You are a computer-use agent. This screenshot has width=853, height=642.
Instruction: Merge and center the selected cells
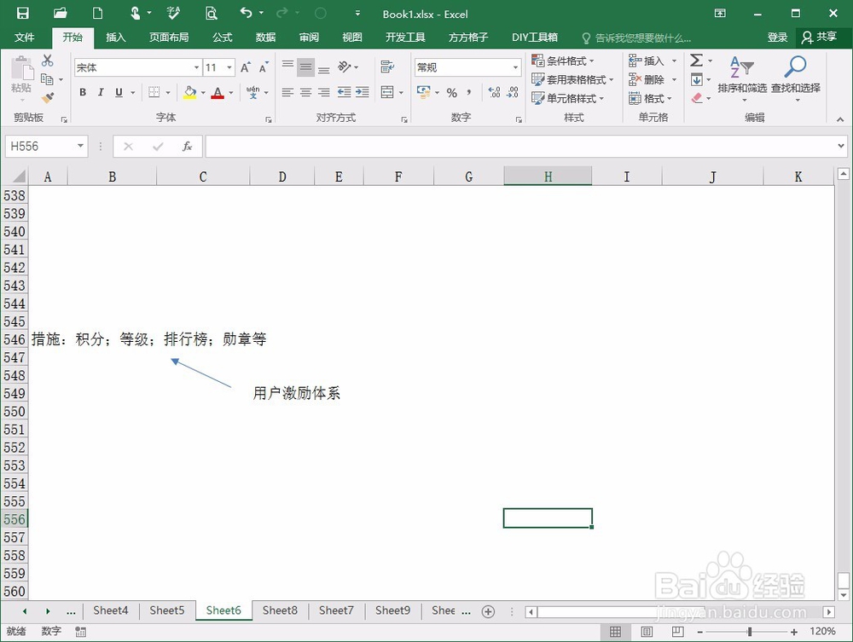[387, 92]
